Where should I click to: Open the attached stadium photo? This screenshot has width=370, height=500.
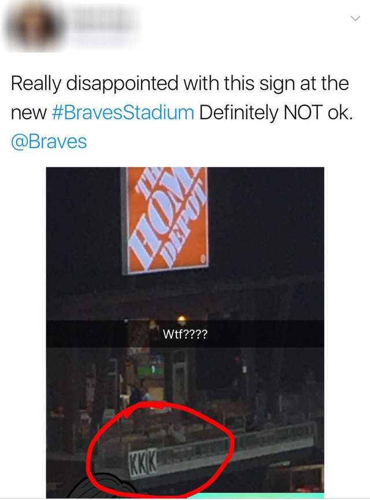[x=185, y=332]
